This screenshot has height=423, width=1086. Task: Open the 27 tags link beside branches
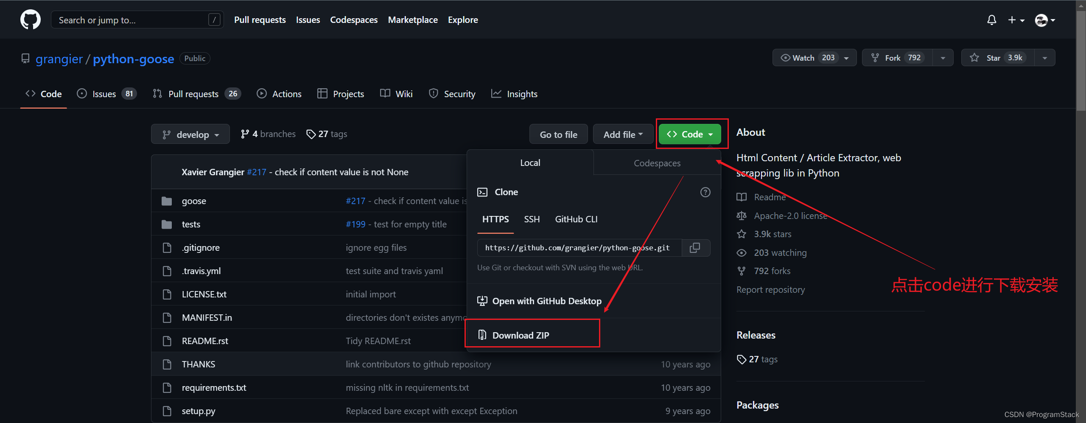pos(327,134)
